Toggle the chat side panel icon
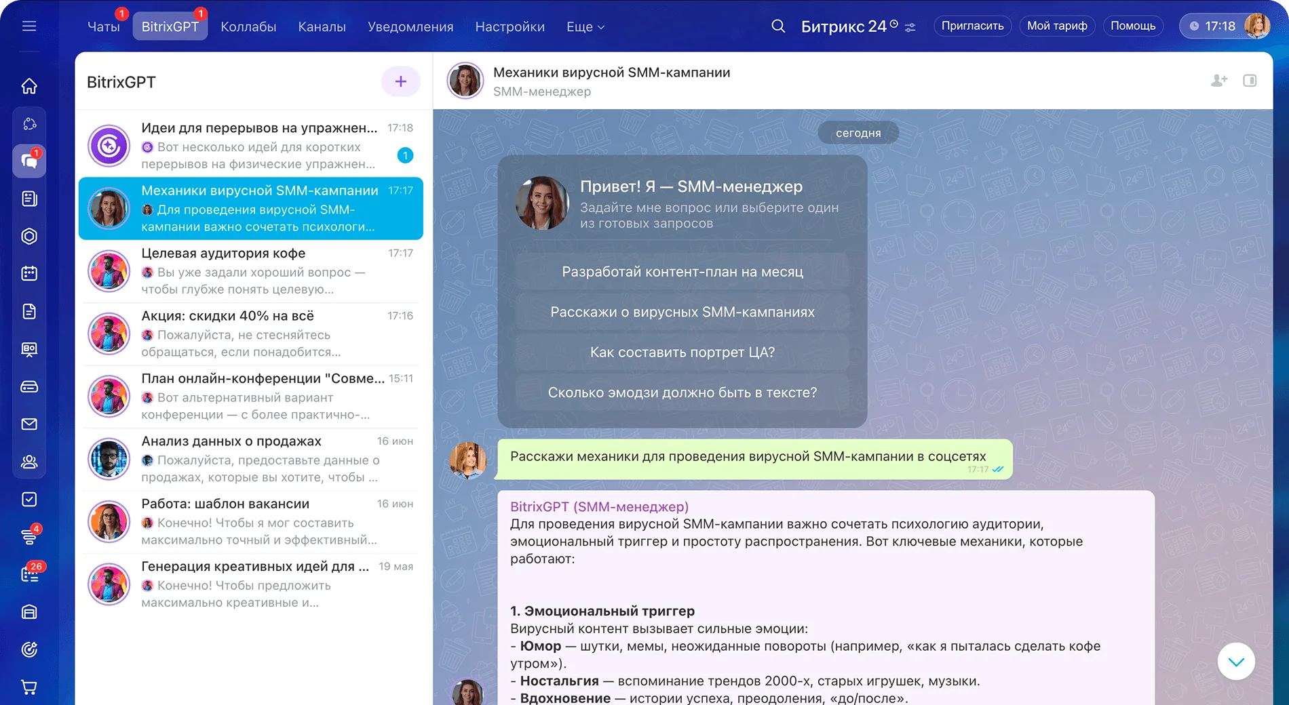 1250,81
